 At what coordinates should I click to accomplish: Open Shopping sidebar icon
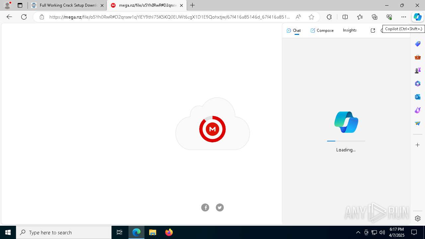(418, 44)
